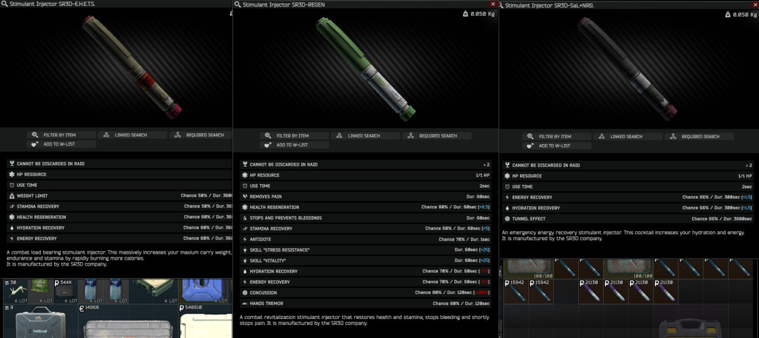Click Filter By Item in E.H.E.T.S. window

61,135
